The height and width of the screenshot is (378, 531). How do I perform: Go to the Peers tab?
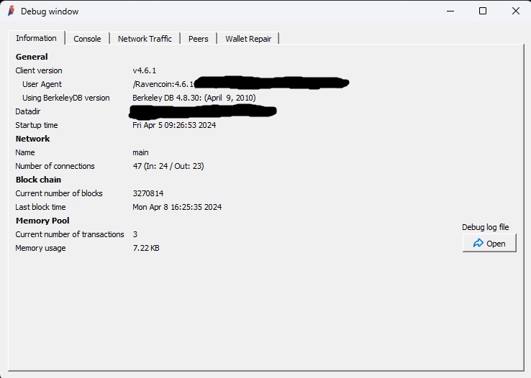(x=198, y=39)
